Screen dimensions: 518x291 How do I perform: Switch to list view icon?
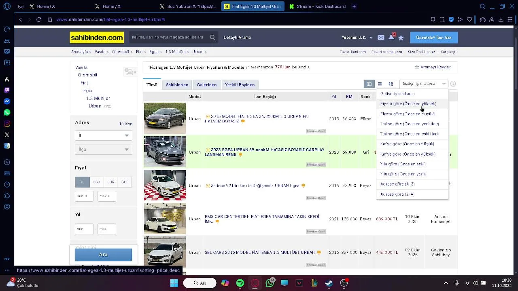(x=380, y=84)
